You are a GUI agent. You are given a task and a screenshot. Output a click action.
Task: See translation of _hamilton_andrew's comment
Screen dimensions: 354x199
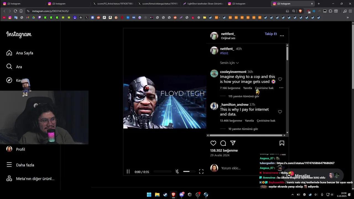pyautogui.click(x=266, y=121)
